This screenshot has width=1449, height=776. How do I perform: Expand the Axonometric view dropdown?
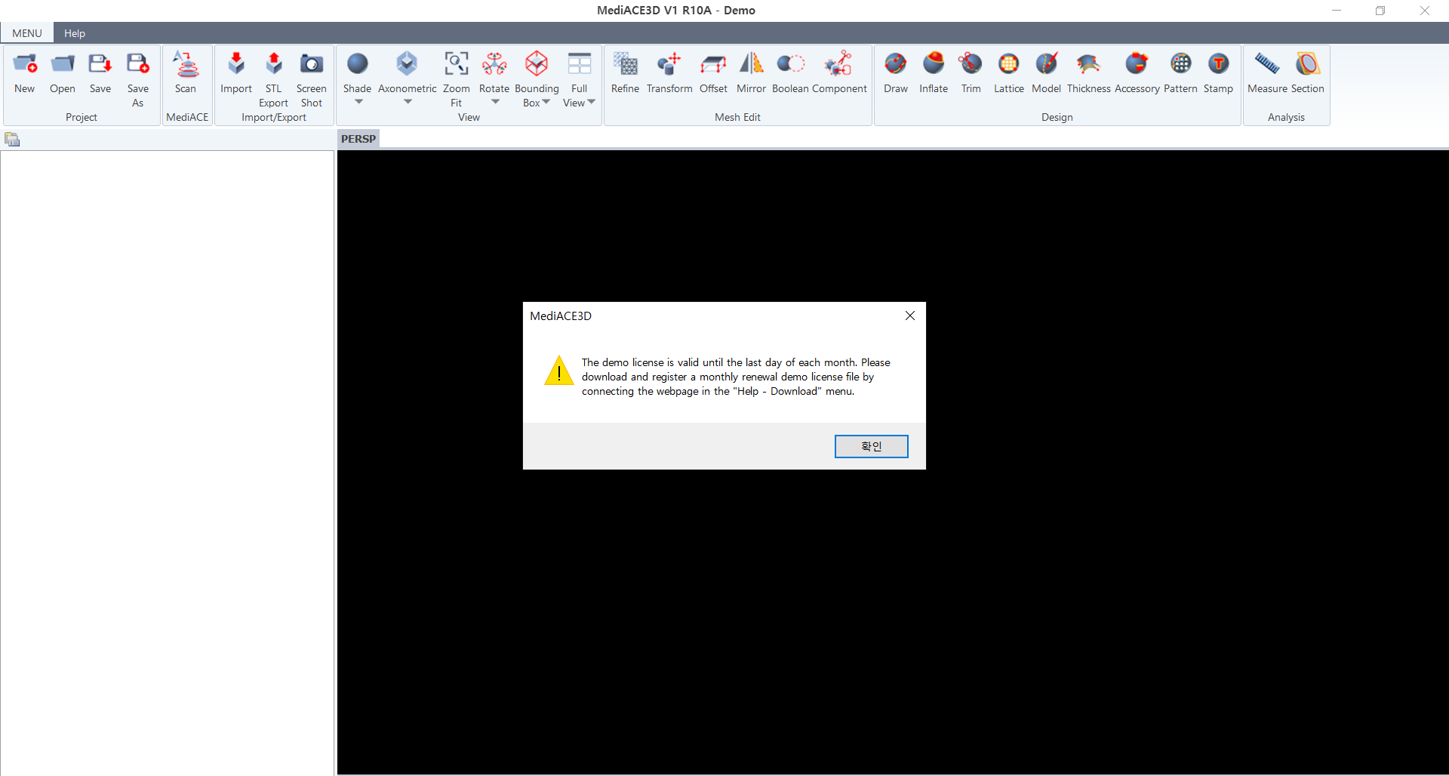(408, 102)
